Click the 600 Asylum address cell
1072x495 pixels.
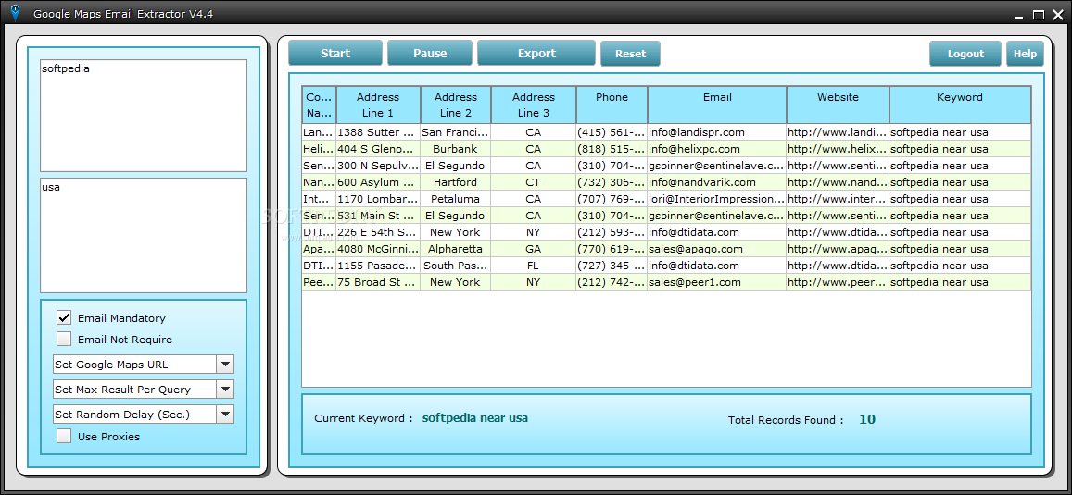tap(378, 182)
